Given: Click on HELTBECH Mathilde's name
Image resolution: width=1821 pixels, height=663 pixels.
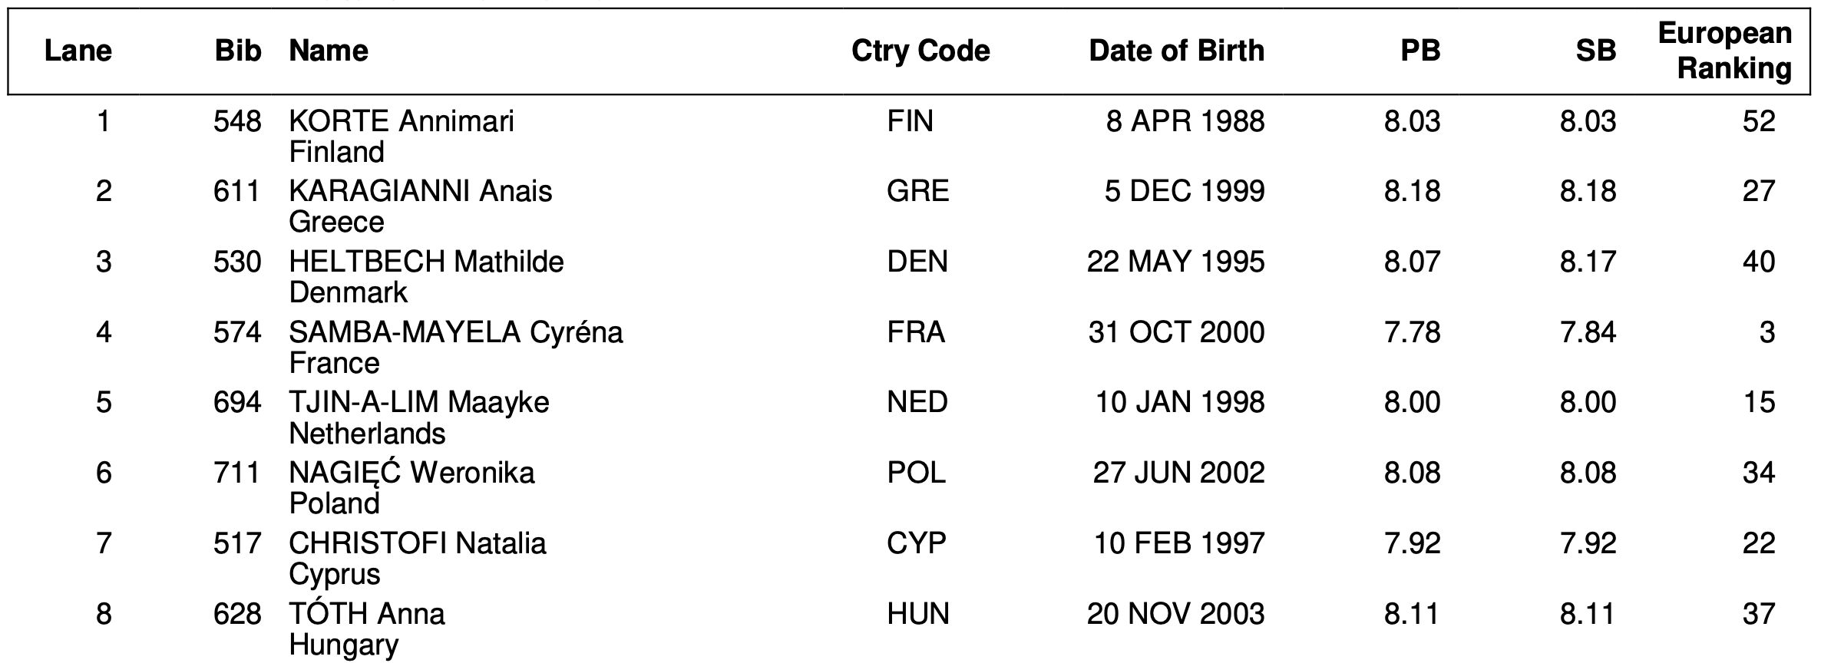Looking at the screenshot, I should tap(426, 262).
